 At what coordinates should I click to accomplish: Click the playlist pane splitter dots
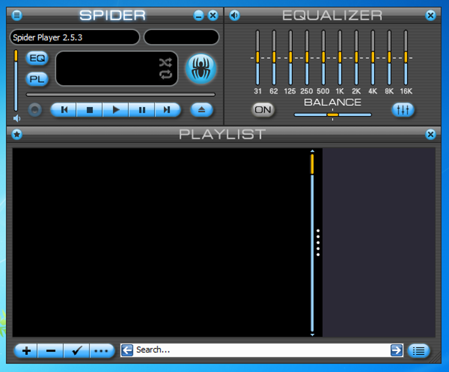(318, 243)
